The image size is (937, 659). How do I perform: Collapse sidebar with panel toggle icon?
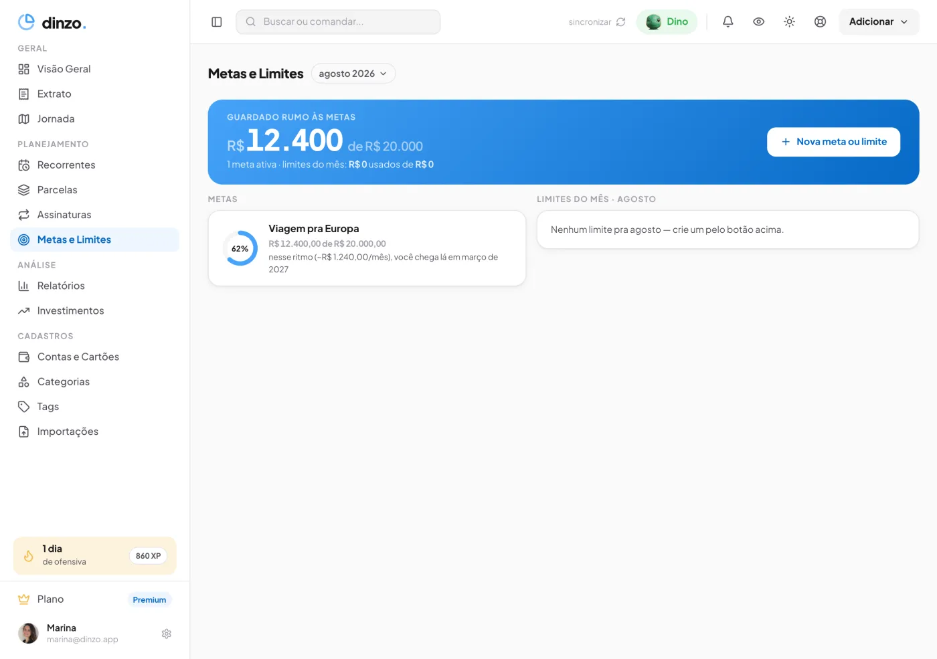pyautogui.click(x=217, y=22)
